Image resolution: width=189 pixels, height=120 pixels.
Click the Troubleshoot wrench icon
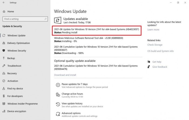(x=4, y=66)
